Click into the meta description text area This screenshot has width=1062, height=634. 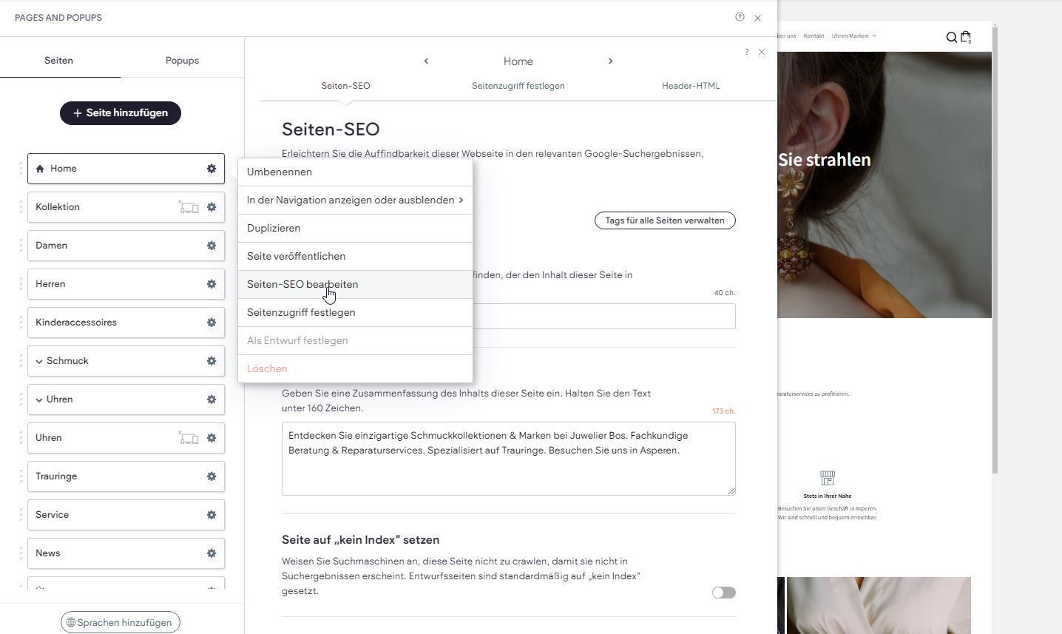(x=509, y=459)
